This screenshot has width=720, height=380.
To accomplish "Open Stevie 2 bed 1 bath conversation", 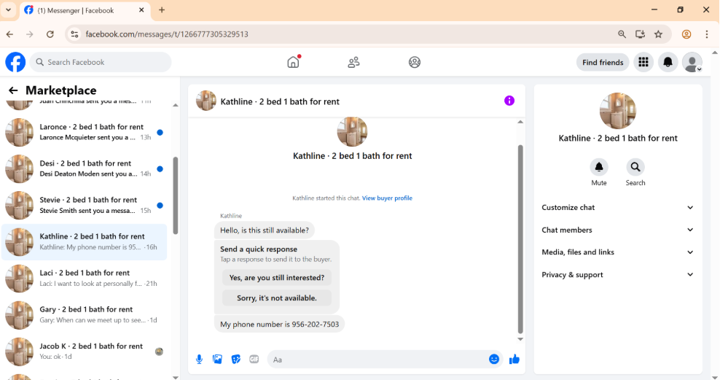I will (x=85, y=206).
